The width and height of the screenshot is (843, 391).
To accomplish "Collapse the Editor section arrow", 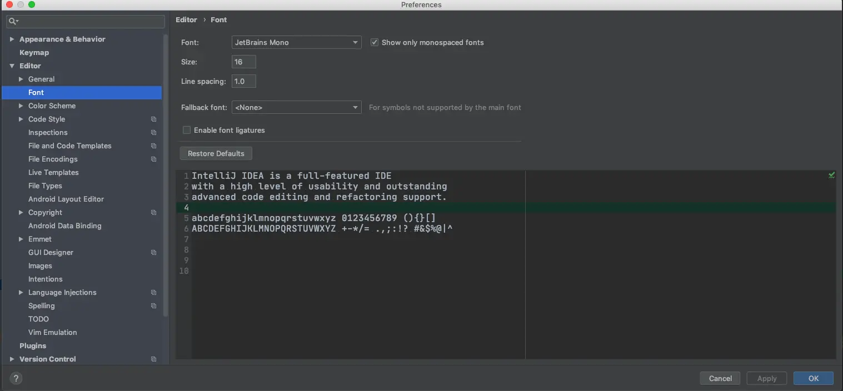I will coord(12,66).
